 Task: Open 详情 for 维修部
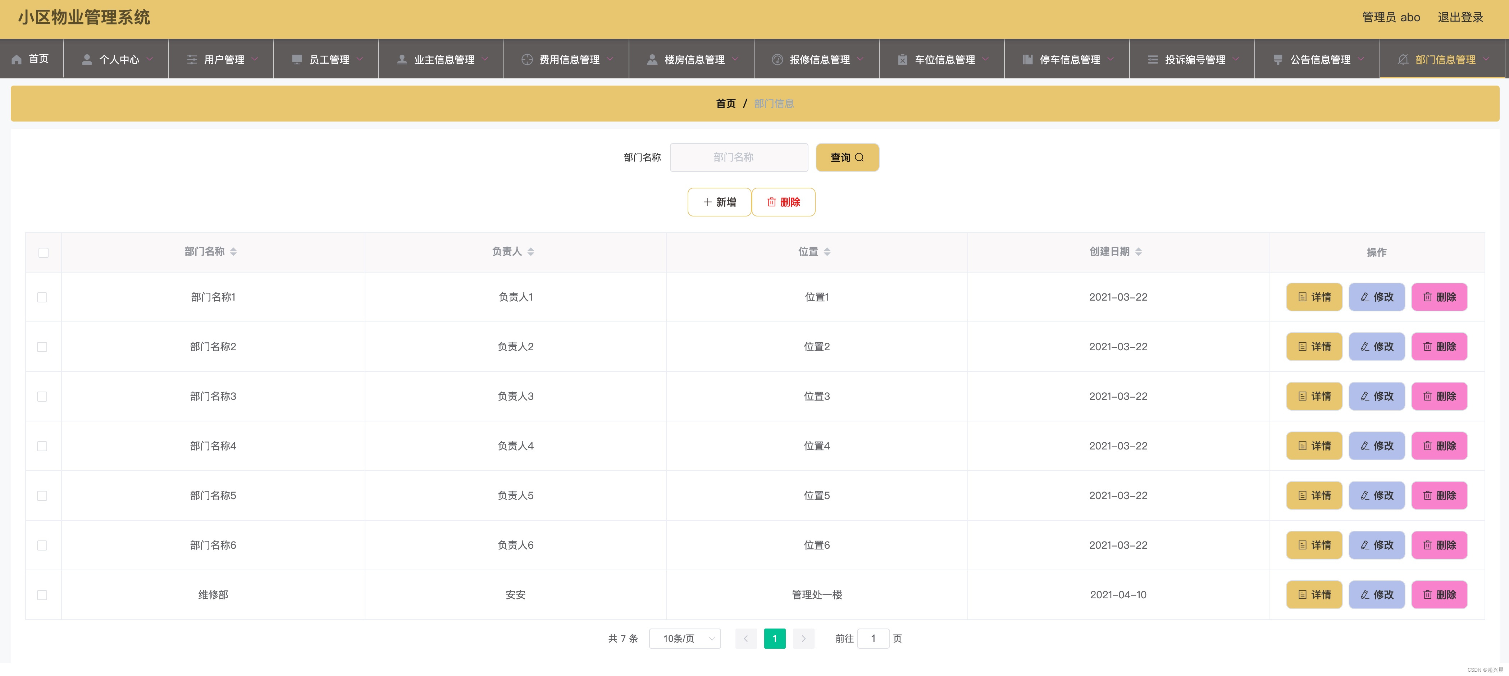pyautogui.click(x=1314, y=595)
